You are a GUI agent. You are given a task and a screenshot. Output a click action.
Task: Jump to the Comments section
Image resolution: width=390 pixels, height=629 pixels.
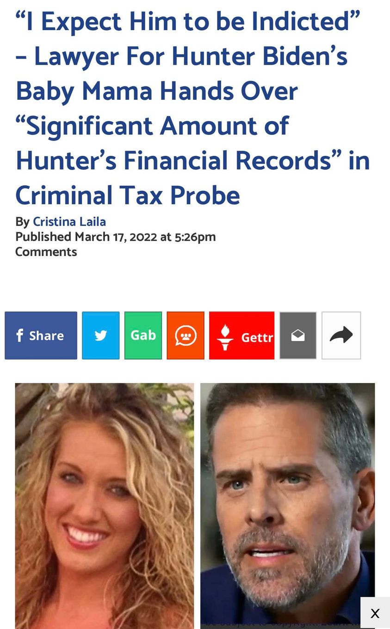coord(46,252)
